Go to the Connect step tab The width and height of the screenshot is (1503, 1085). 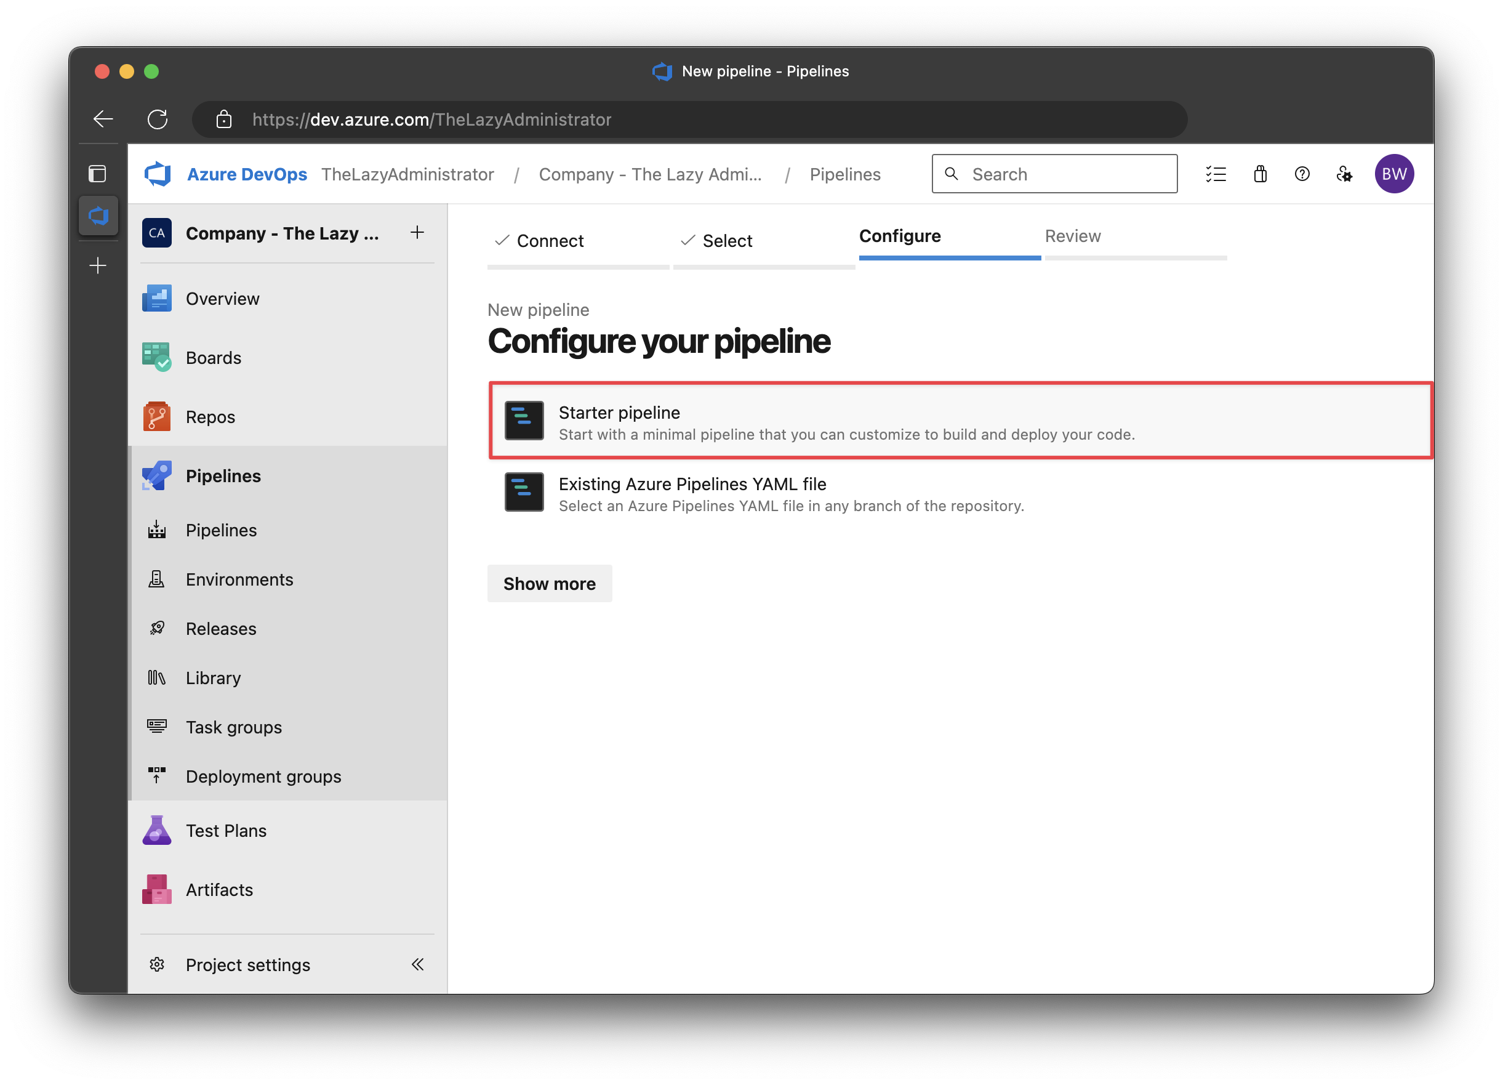[578, 244]
